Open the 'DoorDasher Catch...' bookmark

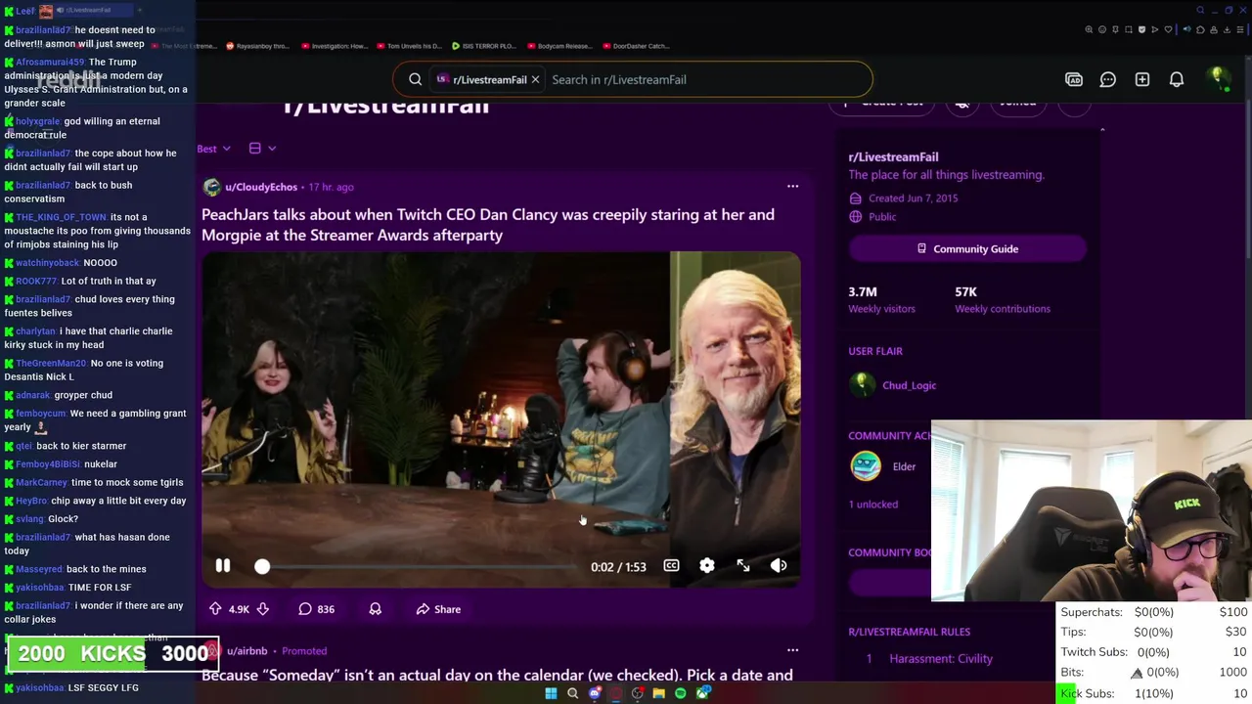click(x=636, y=46)
